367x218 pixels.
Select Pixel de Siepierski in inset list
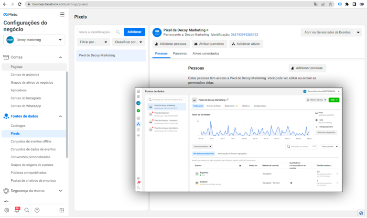(x=167, y=114)
